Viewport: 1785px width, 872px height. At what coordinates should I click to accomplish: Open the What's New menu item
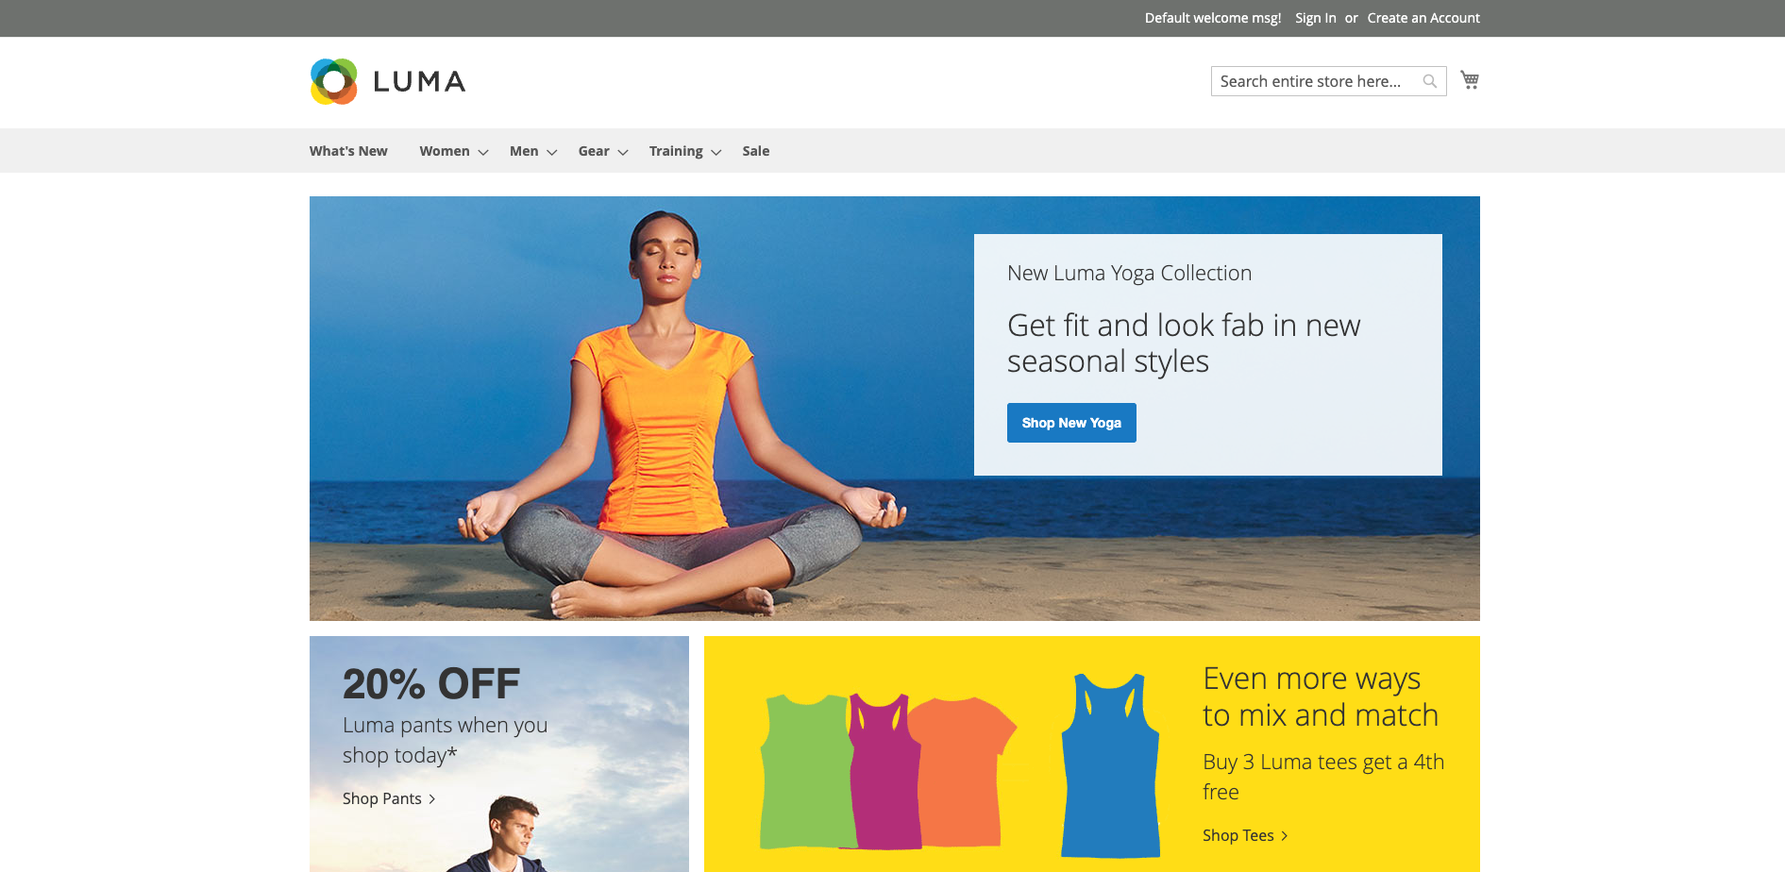click(348, 151)
